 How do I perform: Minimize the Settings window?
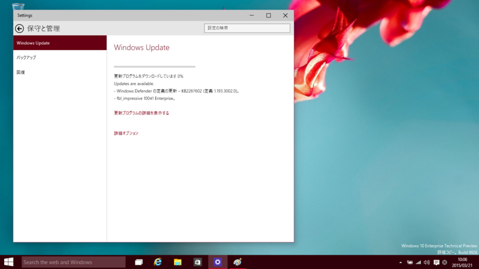(x=251, y=16)
